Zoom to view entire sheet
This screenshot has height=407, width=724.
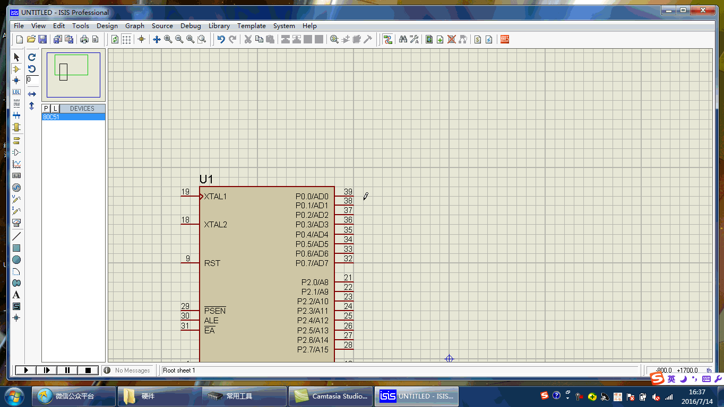pyautogui.click(x=191, y=39)
